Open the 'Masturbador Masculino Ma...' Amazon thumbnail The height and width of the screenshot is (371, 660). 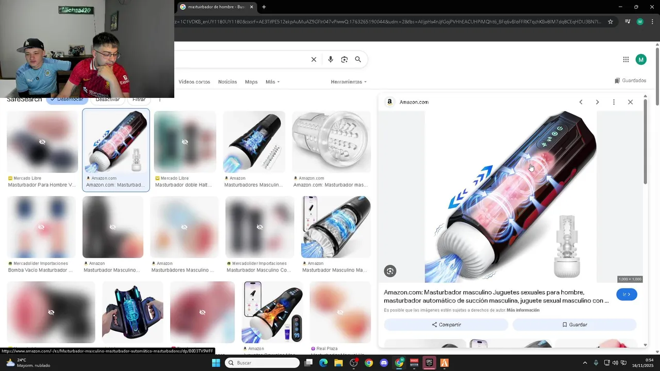pyautogui.click(x=336, y=227)
